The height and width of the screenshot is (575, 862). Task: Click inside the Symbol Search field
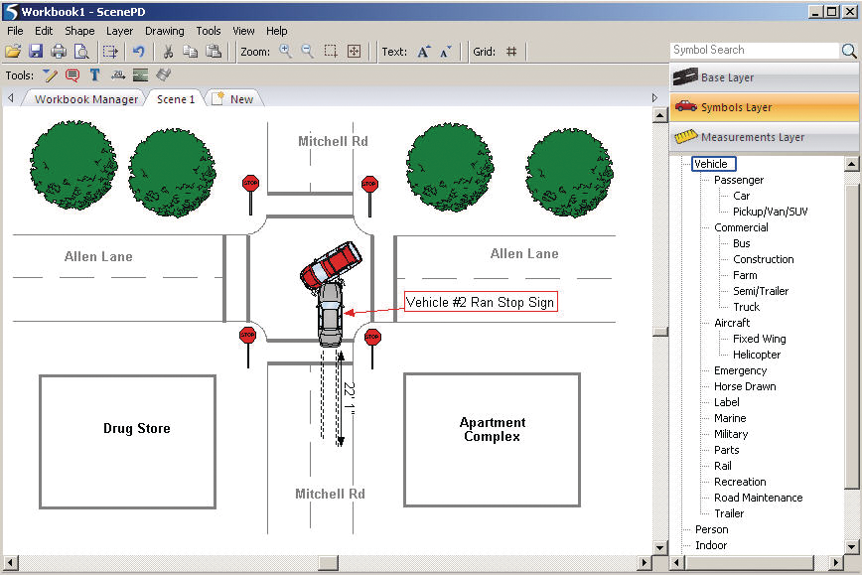point(754,51)
